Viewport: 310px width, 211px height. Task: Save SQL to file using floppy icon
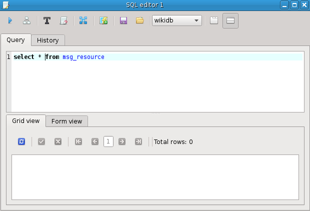(123, 20)
